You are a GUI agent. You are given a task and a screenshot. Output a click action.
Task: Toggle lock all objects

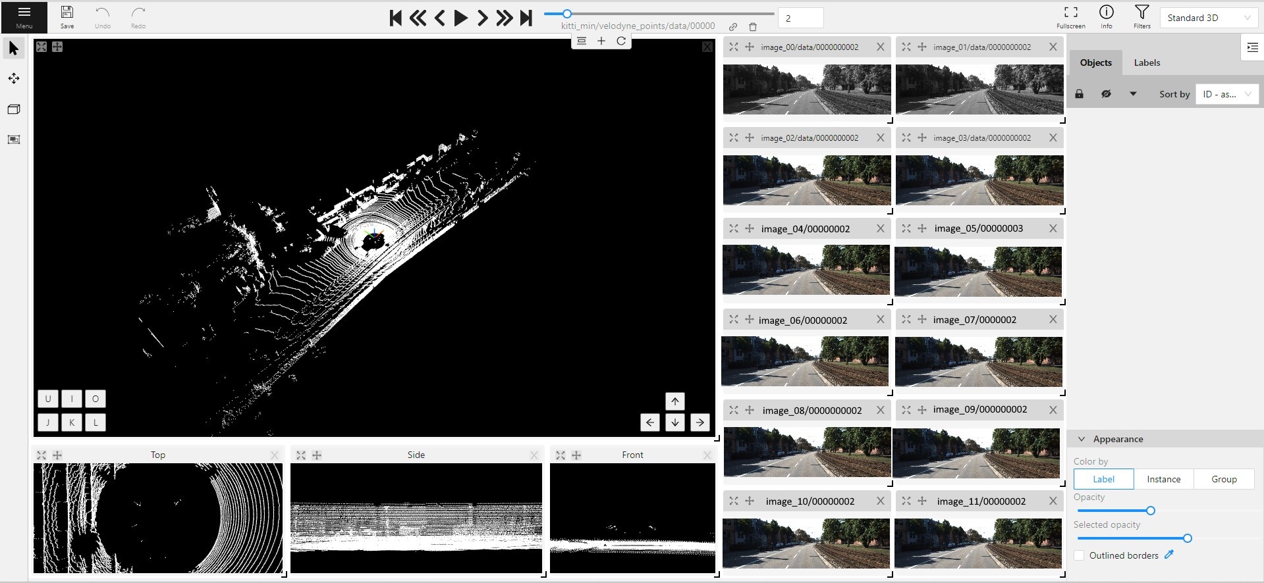click(x=1079, y=94)
